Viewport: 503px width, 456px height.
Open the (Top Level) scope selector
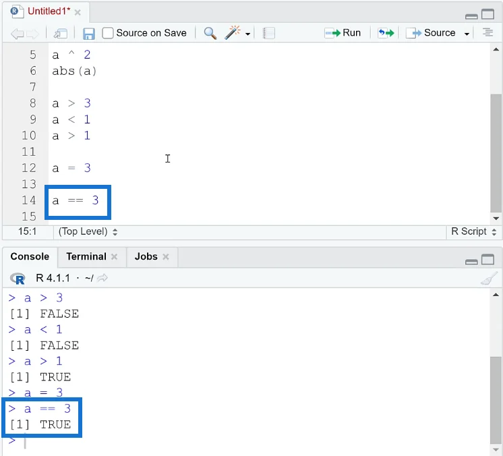(88, 231)
